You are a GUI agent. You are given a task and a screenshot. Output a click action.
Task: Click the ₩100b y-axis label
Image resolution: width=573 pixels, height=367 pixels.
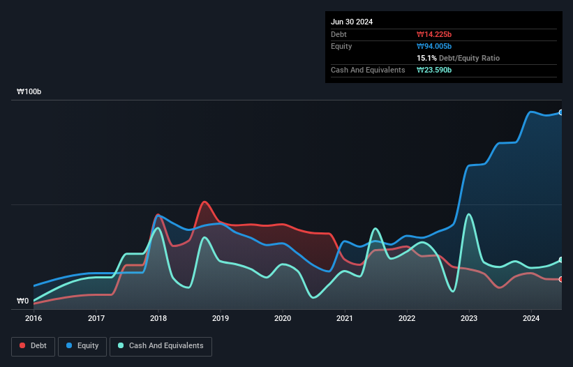[29, 91]
